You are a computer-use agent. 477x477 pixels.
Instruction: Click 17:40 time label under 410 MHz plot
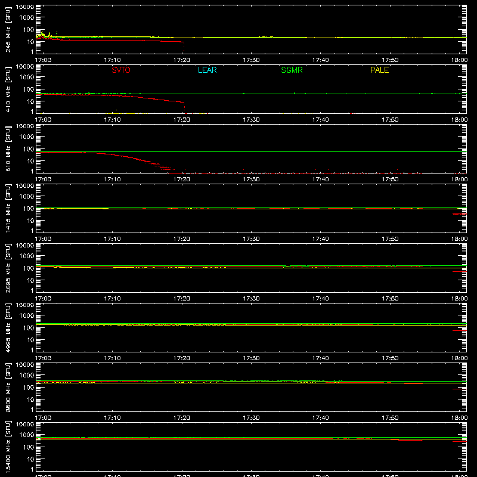[x=320, y=120]
